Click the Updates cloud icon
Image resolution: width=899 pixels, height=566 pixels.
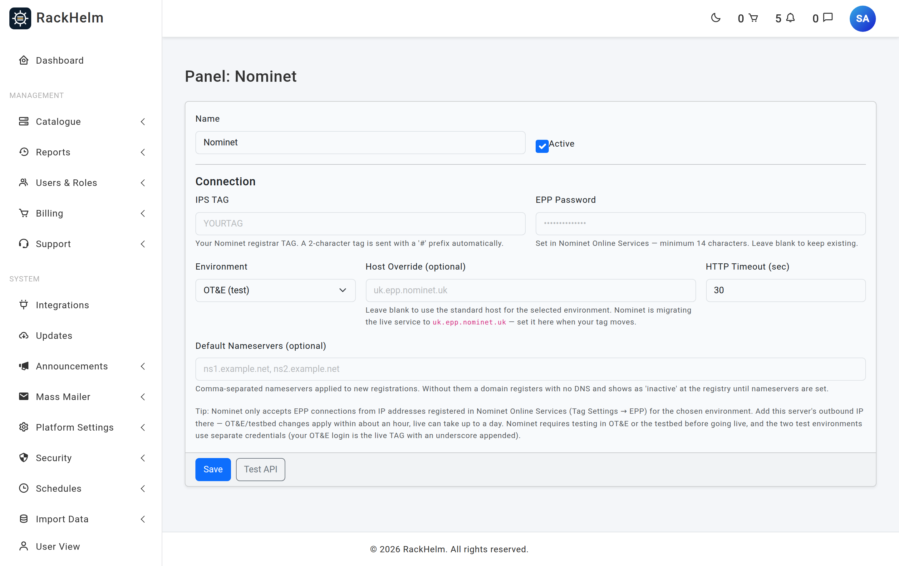23,335
